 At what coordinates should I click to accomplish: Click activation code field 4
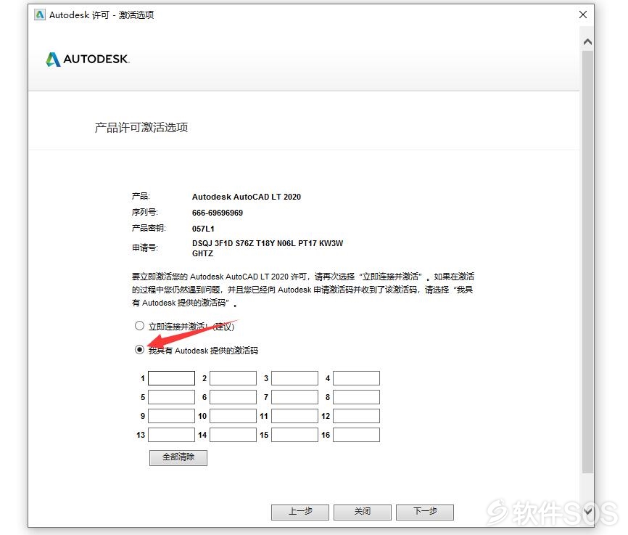[357, 378]
